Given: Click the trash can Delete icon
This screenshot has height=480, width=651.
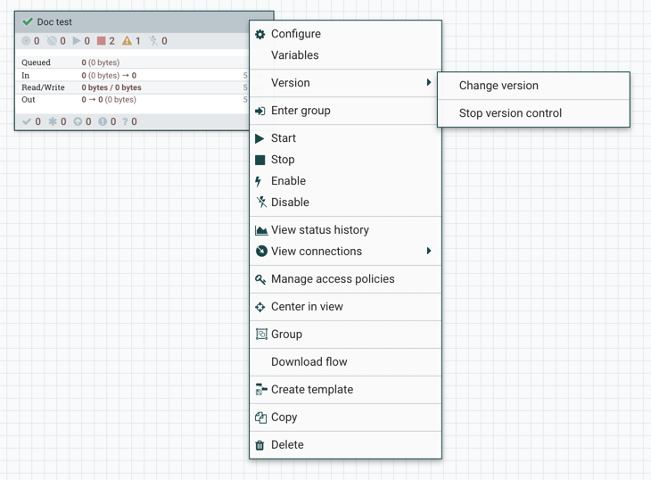Looking at the screenshot, I should click(x=260, y=445).
